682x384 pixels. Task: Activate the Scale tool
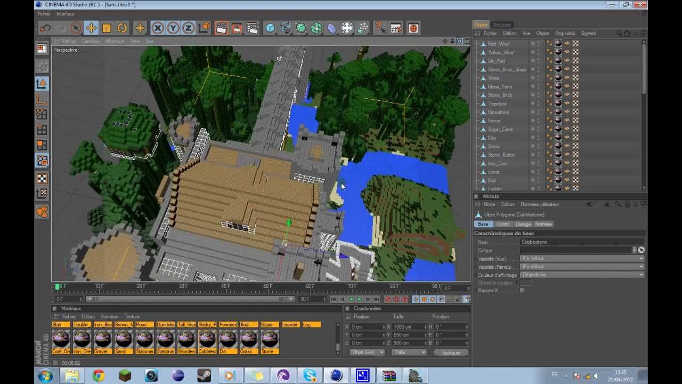[x=107, y=28]
